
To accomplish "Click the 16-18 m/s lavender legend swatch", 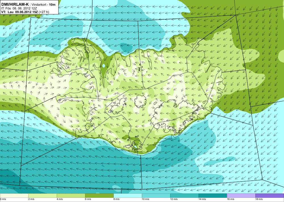I will coord(241,196).
